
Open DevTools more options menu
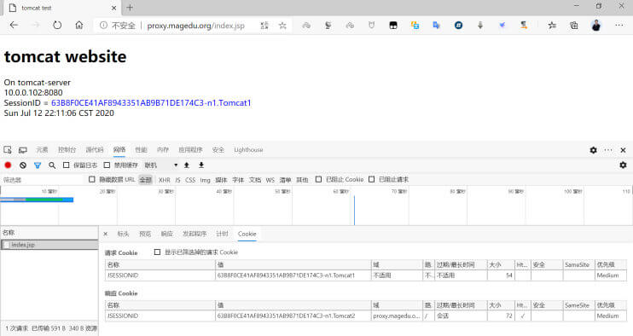[x=608, y=150]
